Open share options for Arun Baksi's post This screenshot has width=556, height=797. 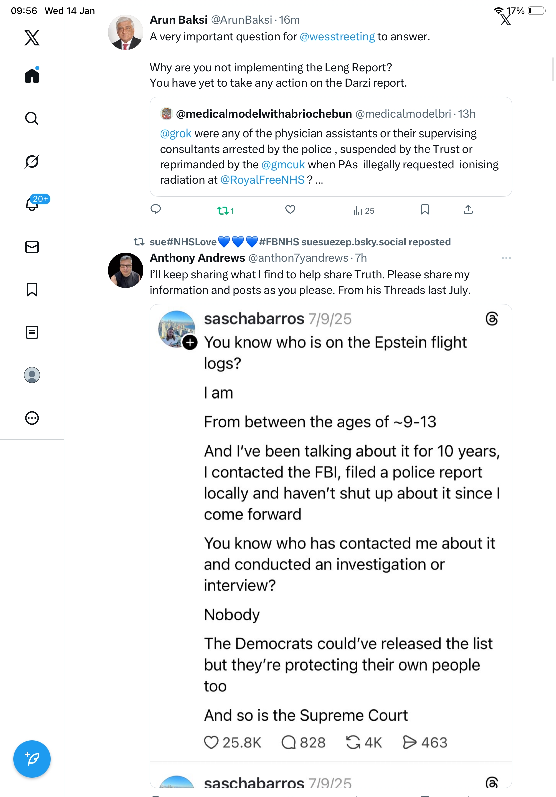[468, 210]
